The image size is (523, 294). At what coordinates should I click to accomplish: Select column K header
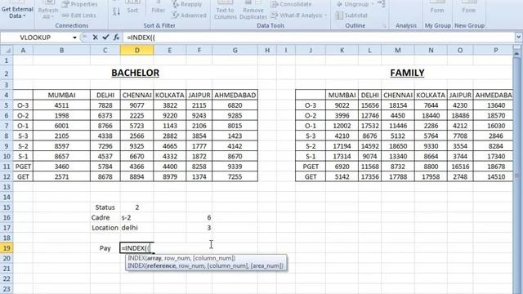click(342, 51)
